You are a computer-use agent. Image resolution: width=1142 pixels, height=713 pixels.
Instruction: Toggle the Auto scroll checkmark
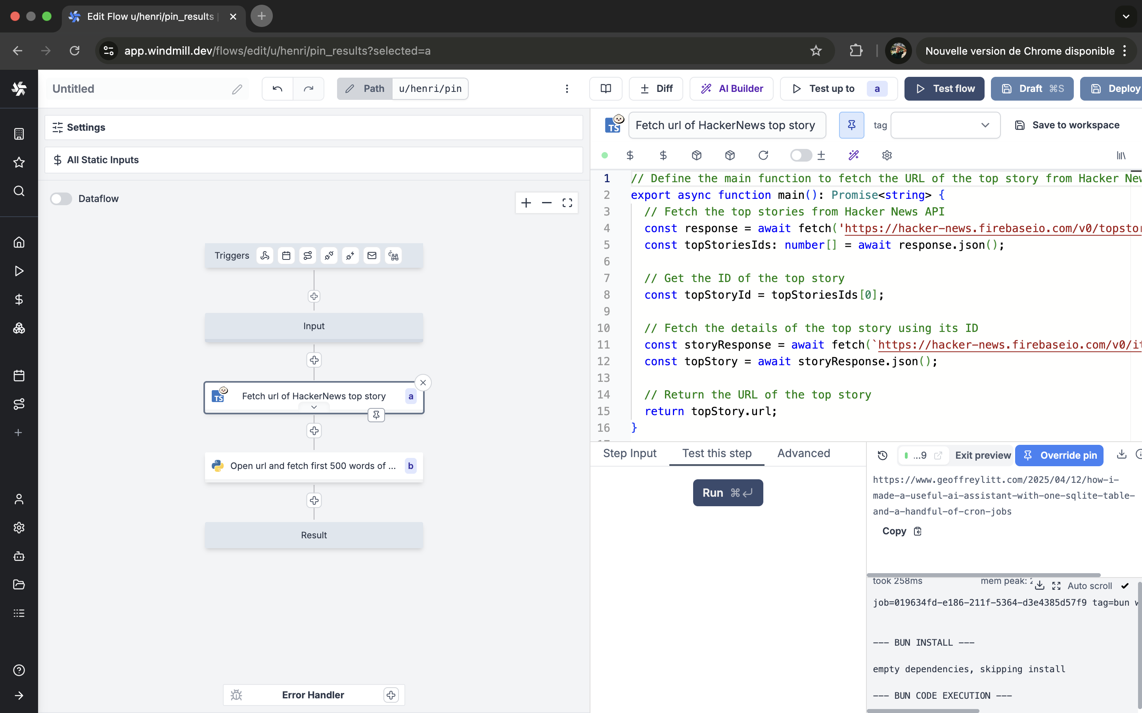point(1125,586)
